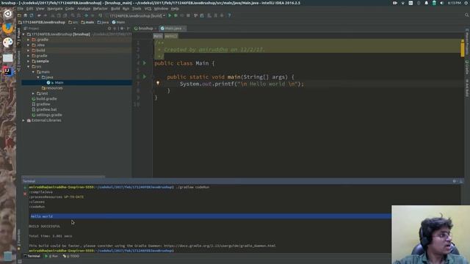Click the search magnifier at top right
This screenshot has height=264, width=470.
(467, 15)
